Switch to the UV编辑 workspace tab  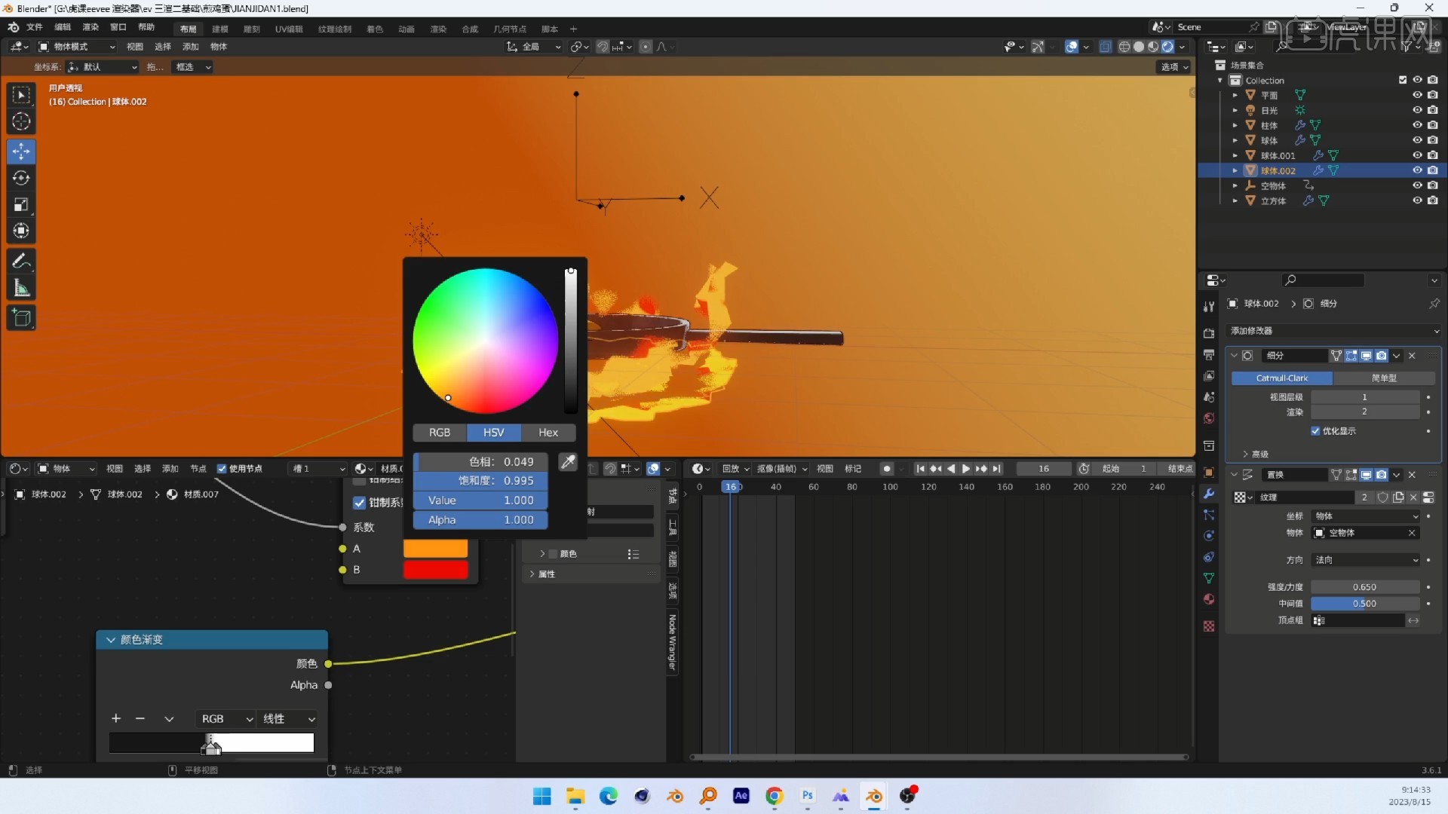click(x=289, y=29)
